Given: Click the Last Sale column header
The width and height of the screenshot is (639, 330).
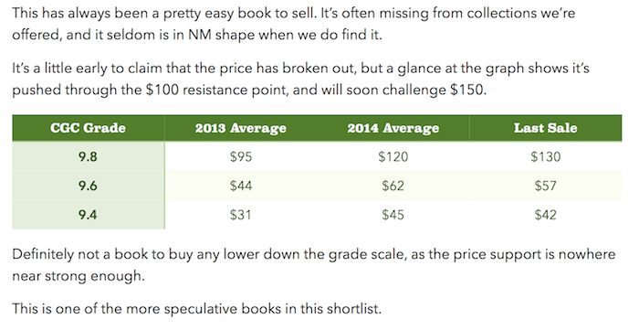Looking at the screenshot, I should tap(546, 128).
